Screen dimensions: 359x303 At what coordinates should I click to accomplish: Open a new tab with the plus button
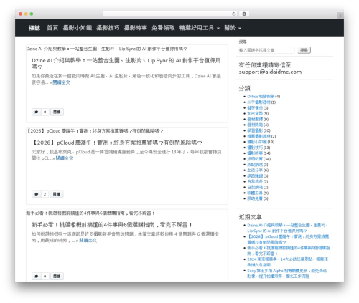(340, 16)
